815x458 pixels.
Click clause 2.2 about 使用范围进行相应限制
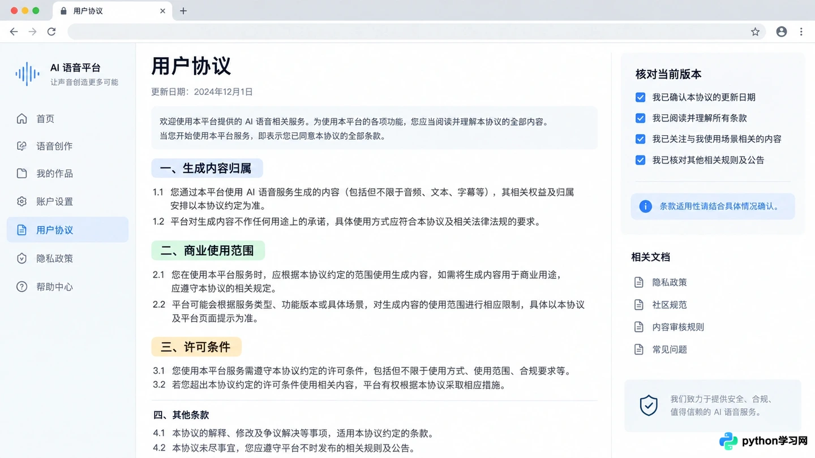tap(368, 312)
